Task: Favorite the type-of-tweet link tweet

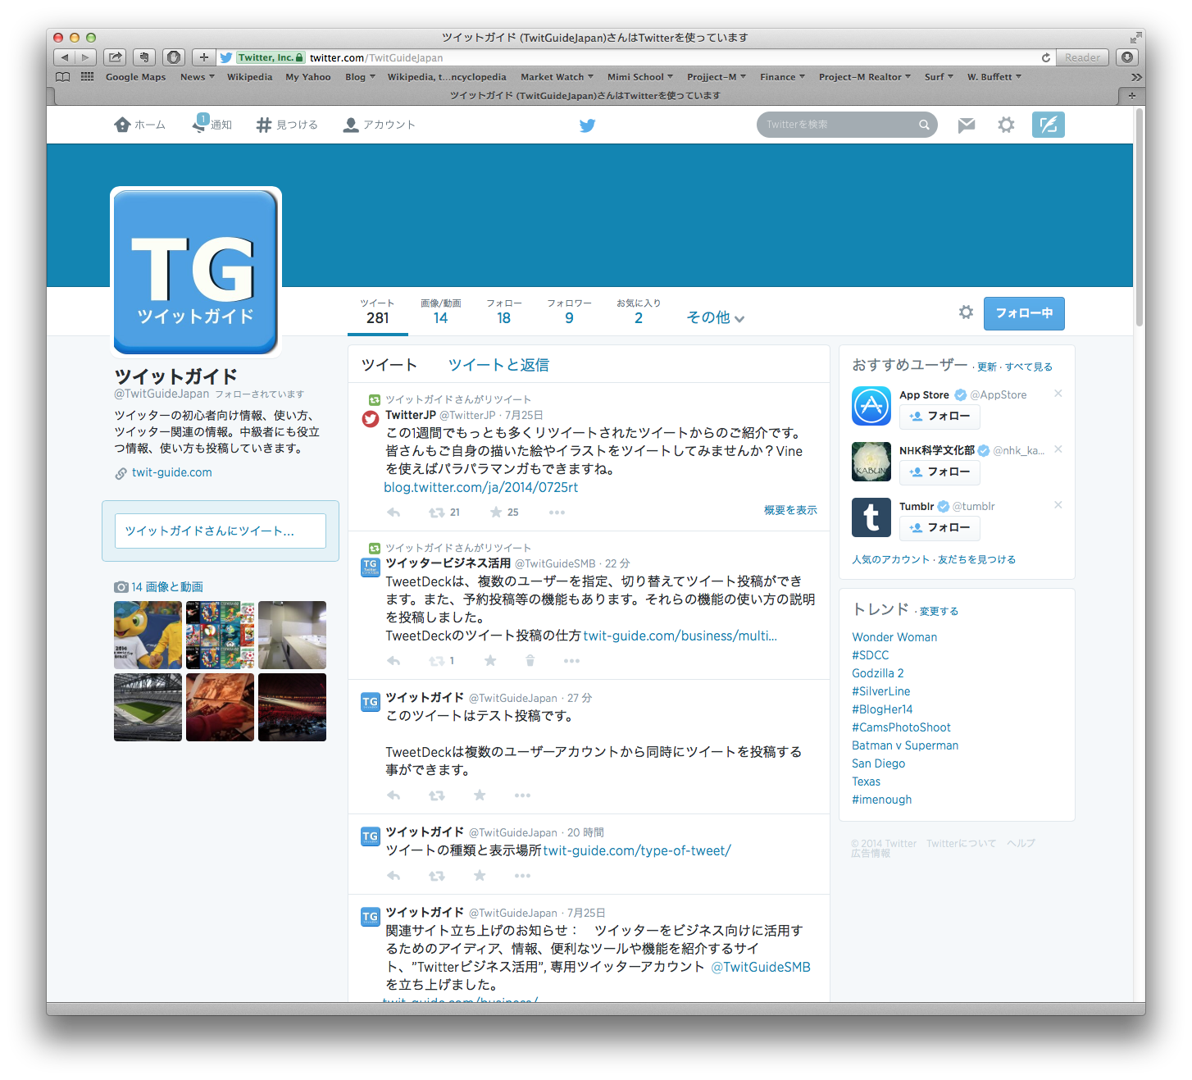Action: click(480, 876)
